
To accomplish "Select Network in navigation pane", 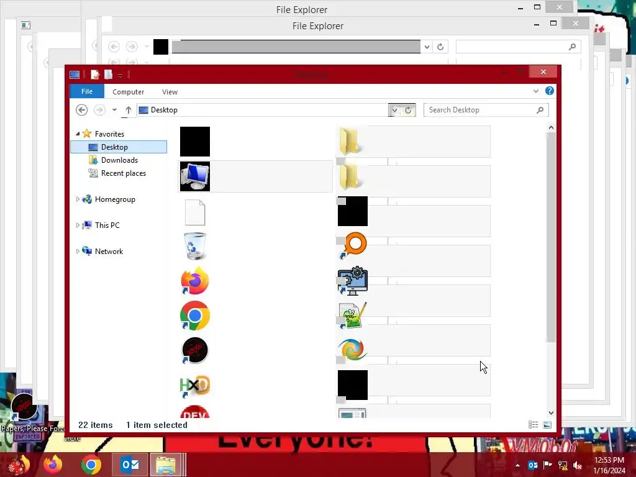I will pos(109,252).
